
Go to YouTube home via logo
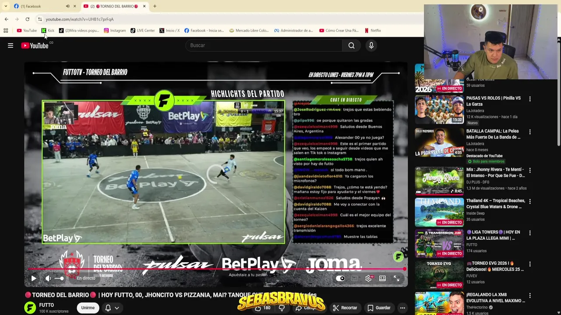[35, 45]
